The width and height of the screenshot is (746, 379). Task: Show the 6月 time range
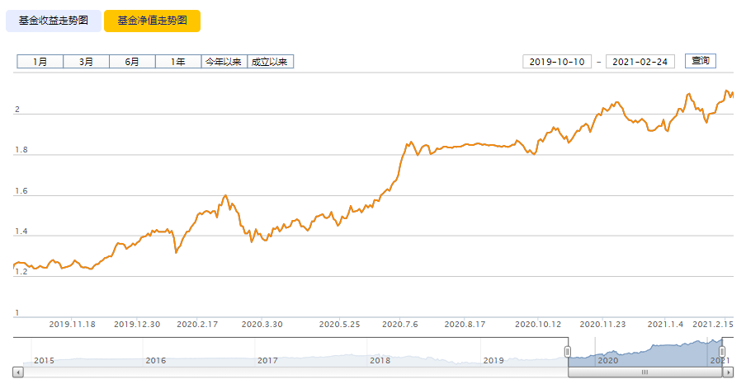[x=132, y=62]
